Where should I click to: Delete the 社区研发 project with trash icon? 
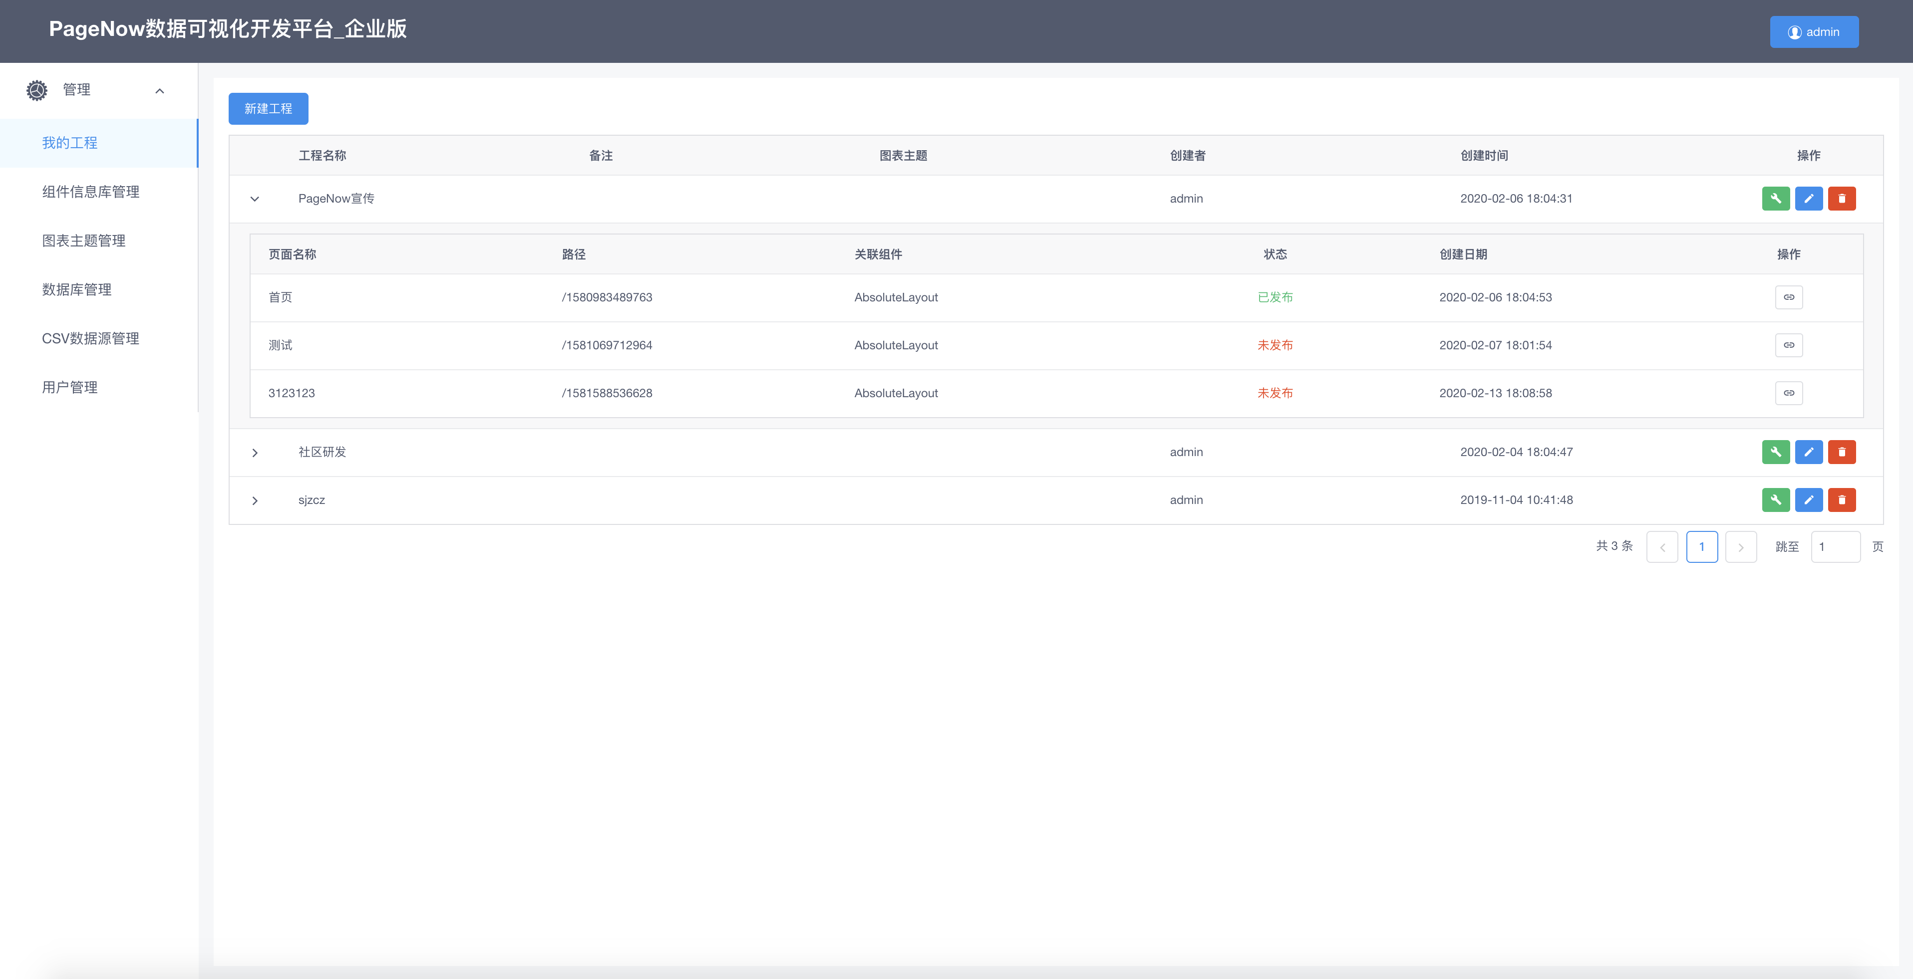pos(1842,451)
